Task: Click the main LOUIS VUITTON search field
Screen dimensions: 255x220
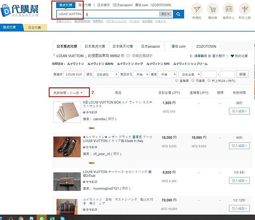Action: point(108,14)
